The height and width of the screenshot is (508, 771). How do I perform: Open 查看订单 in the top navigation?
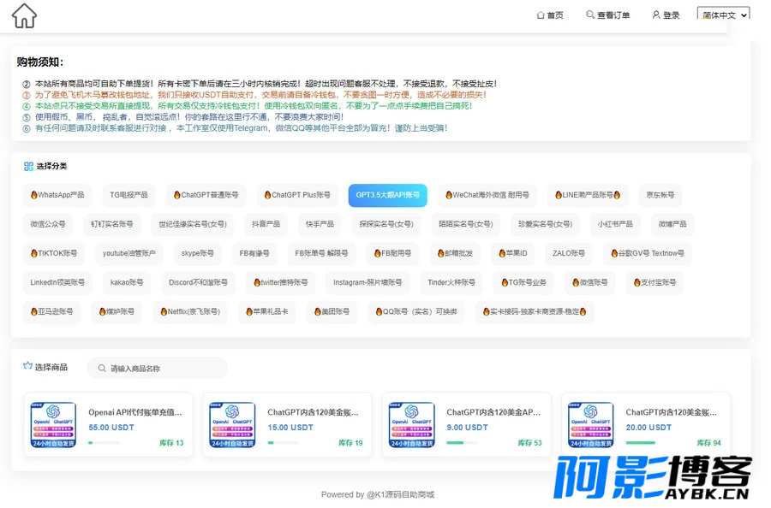tap(613, 15)
